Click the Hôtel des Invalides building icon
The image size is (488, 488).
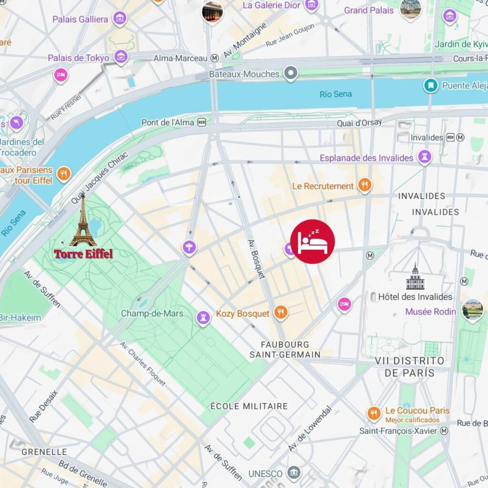(x=415, y=276)
